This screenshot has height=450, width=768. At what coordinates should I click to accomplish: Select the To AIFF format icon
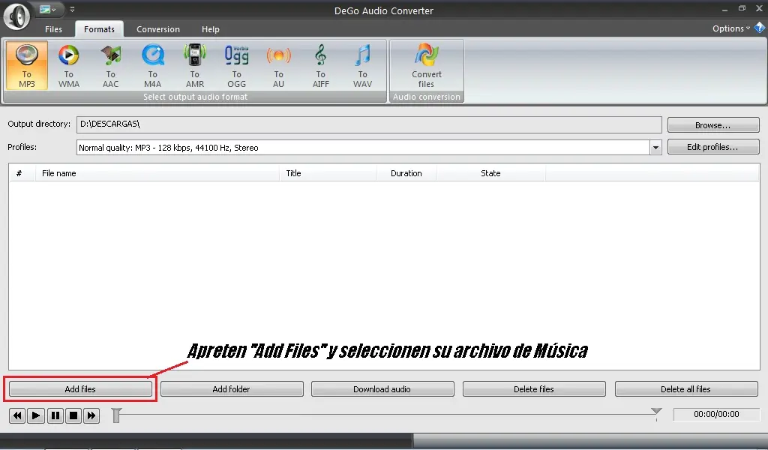321,65
